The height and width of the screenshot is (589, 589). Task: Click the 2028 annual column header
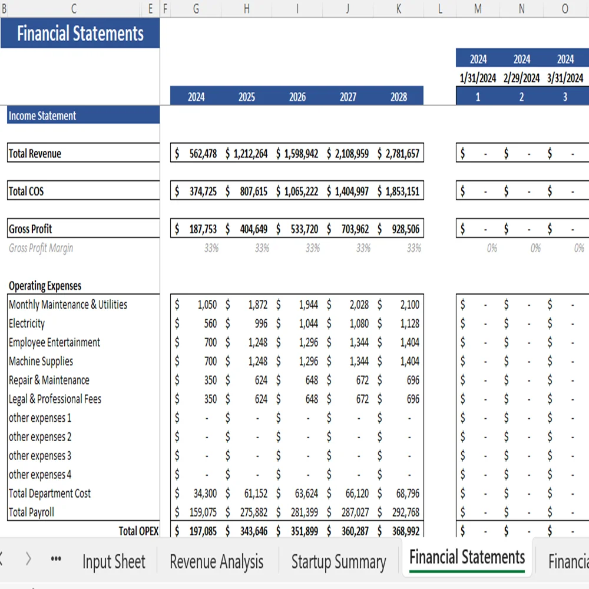pyautogui.click(x=399, y=97)
